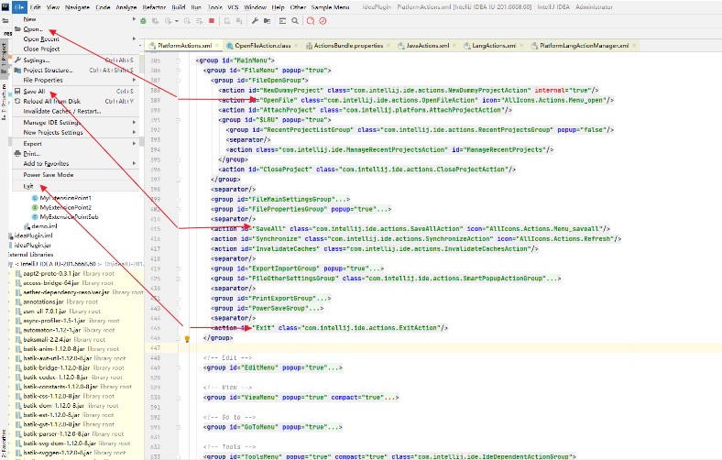Expand the Open Recent submenu arrow

(x=134, y=38)
